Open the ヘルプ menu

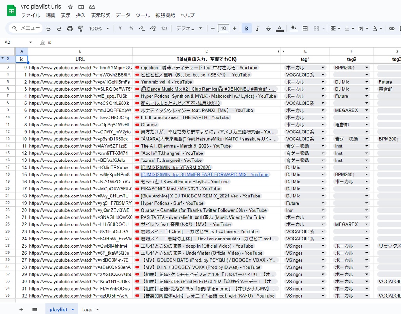coord(188,15)
